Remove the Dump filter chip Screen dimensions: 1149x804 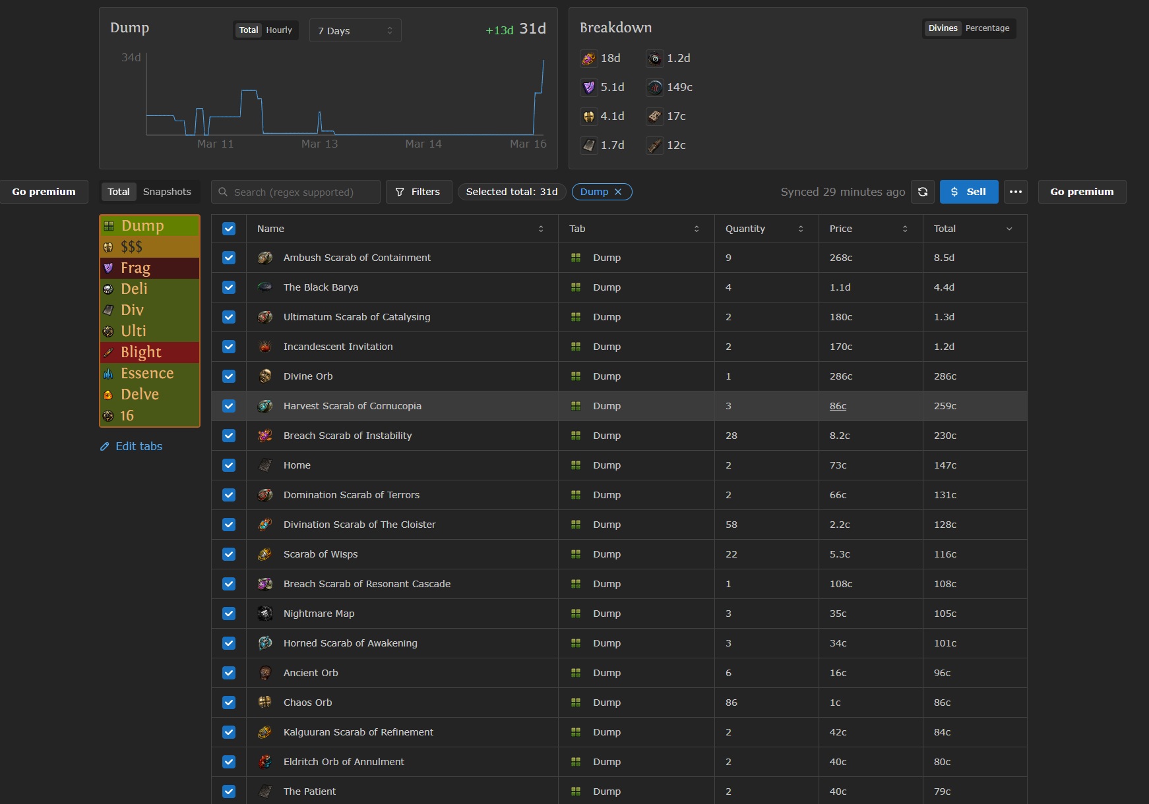[618, 192]
